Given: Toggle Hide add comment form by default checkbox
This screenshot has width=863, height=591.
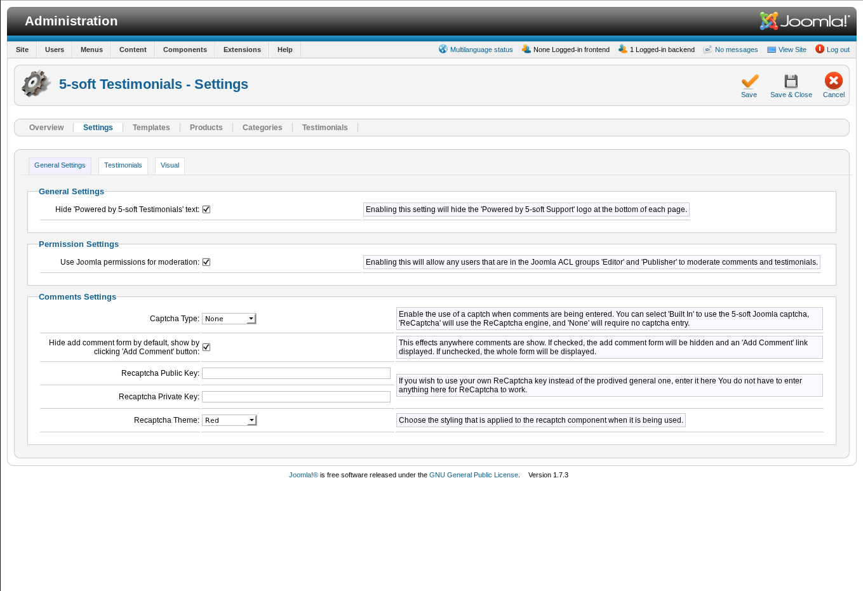Looking at the screenshot, I should [x=206, y=347].
